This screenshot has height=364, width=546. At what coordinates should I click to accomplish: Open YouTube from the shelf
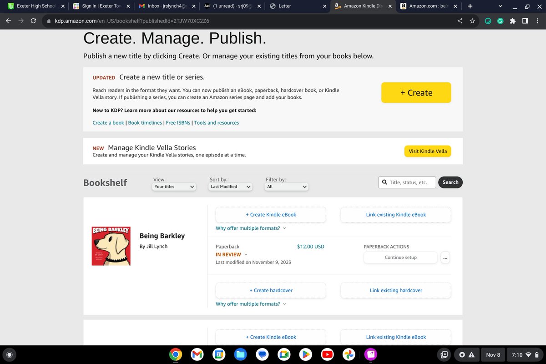[x=327, y=354]
